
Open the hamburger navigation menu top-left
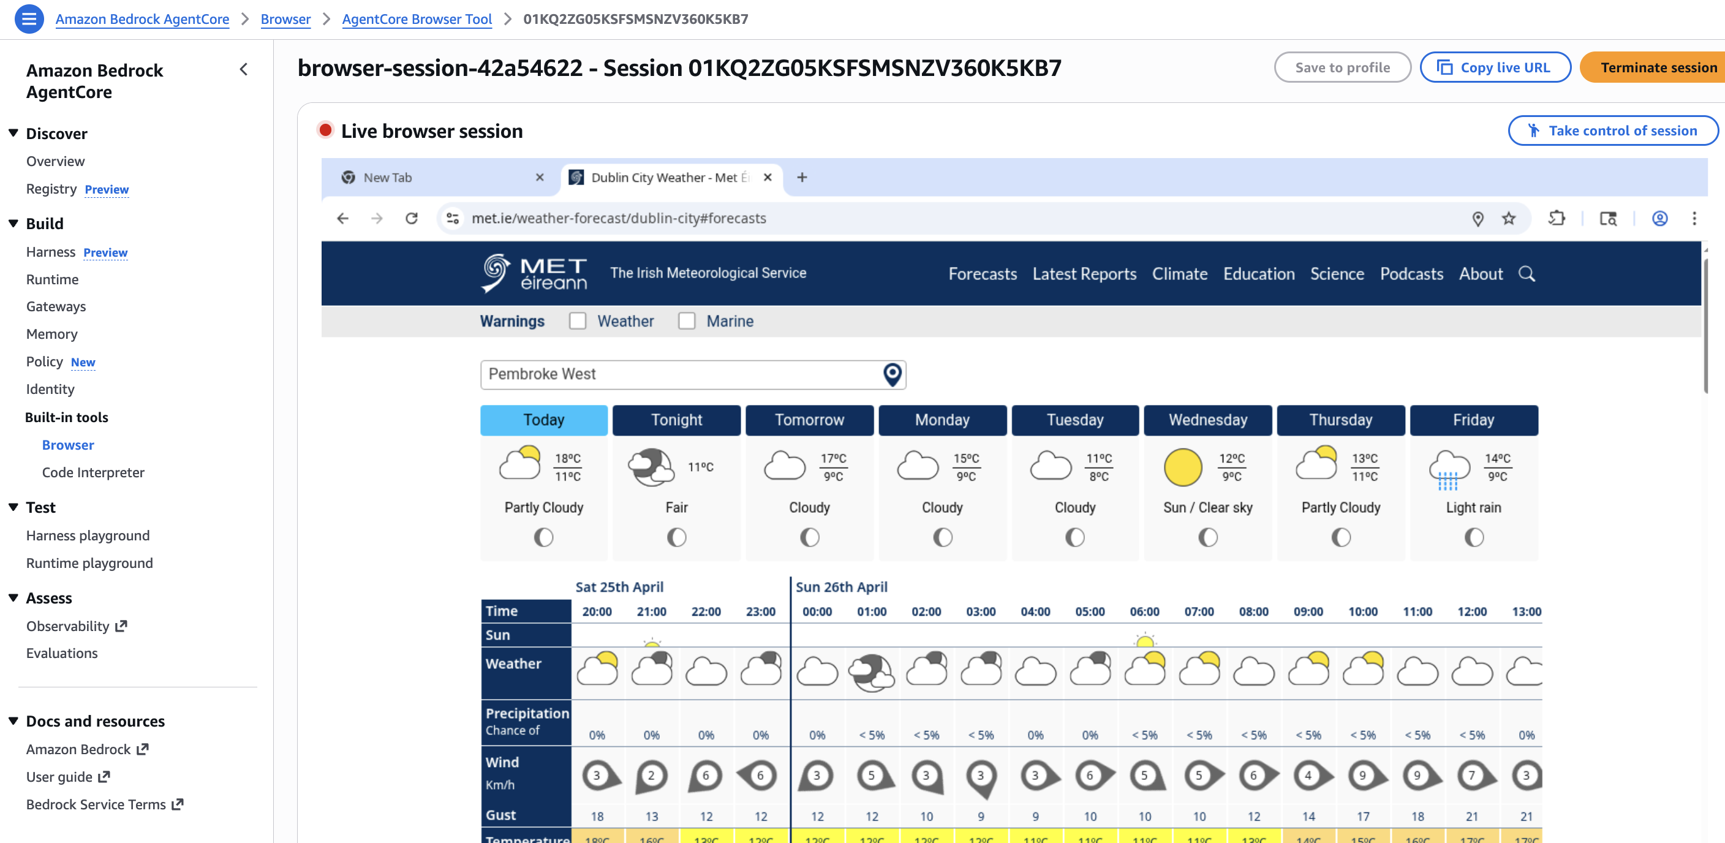point(28,19)
